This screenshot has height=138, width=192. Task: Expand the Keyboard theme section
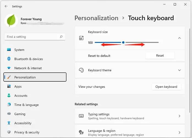179,70
